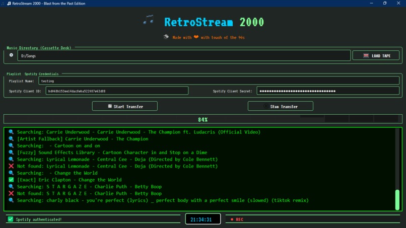Click the Music Directory path field
This screenshot has width=406, height=228.
tap(184, 55)
